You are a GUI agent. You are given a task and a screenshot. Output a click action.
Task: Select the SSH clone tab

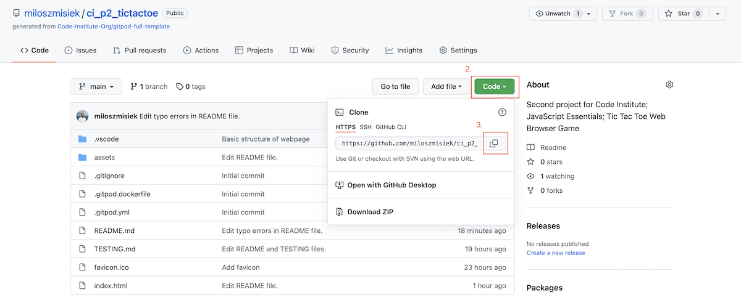366,127
